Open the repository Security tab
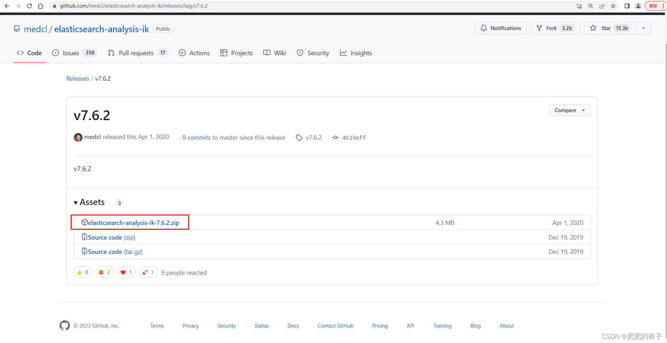The height and width of the screenshot is (343, 667). coord(313,53)
